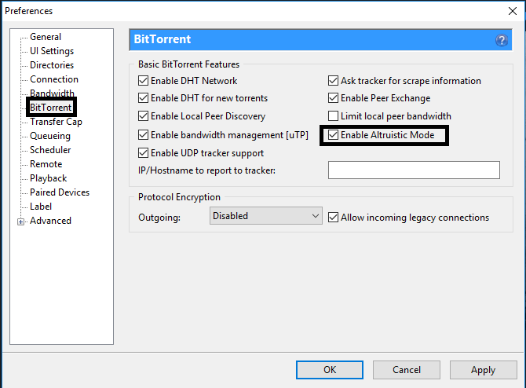Open Transfer Cap settings
The image size is (526, 388).
coord(56,122)
